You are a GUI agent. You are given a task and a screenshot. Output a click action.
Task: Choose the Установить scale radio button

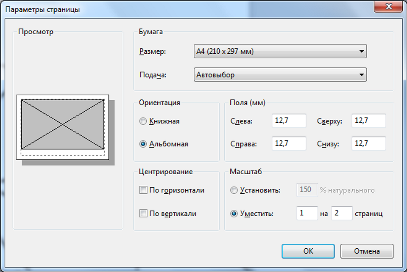(x=234, y=190)
